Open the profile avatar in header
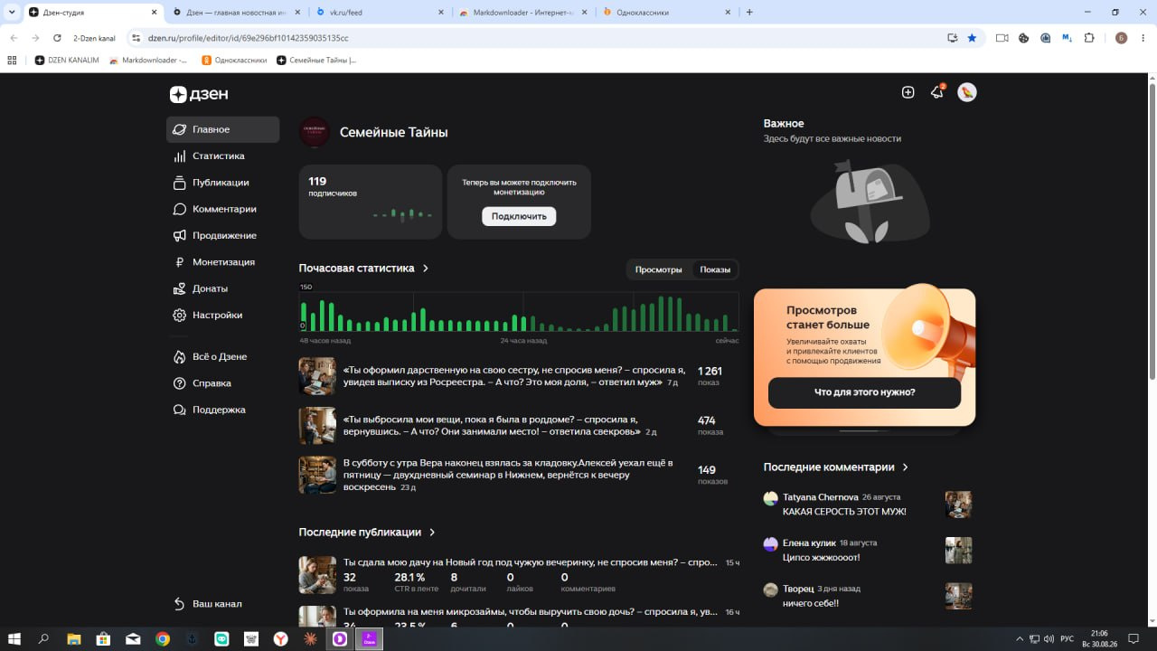 [x=967, y=92]
